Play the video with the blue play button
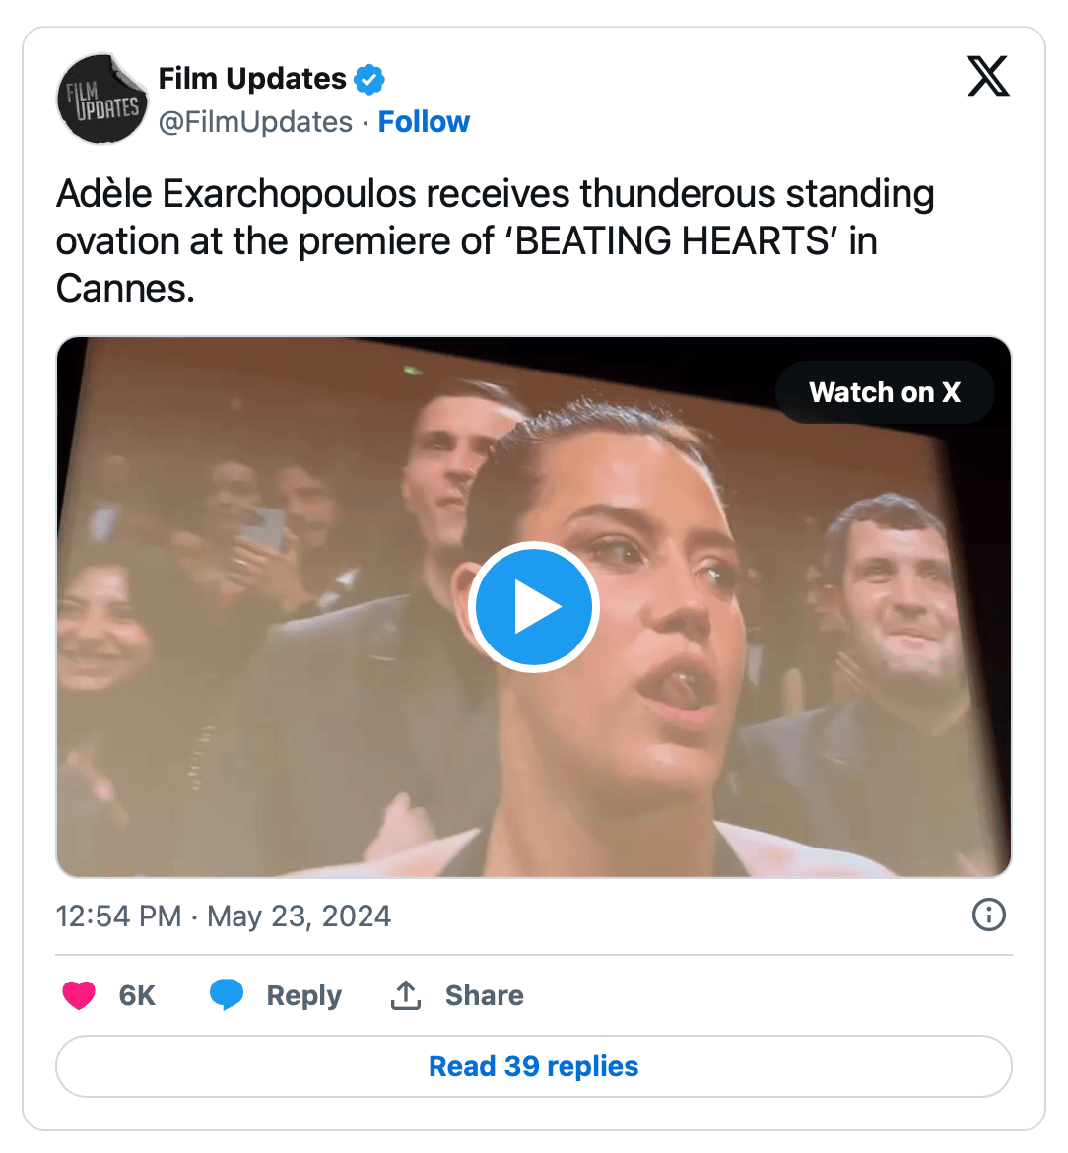Viewport: 1068px width, 1153px height. 534,607
